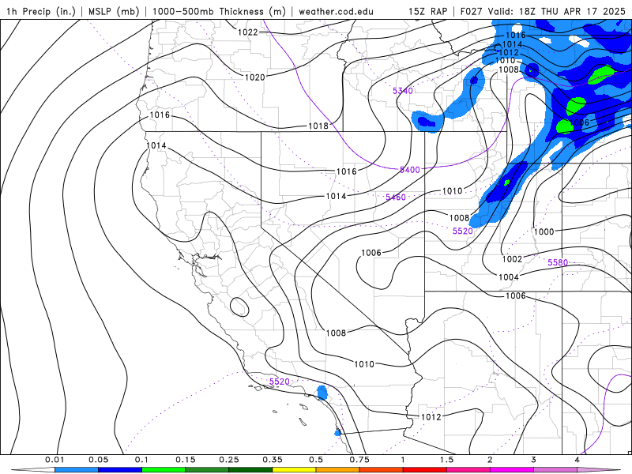Click the 0.35 legend value
Image resolution: width=632 pixels, height=474 pixels.
(x=273, y=460)
